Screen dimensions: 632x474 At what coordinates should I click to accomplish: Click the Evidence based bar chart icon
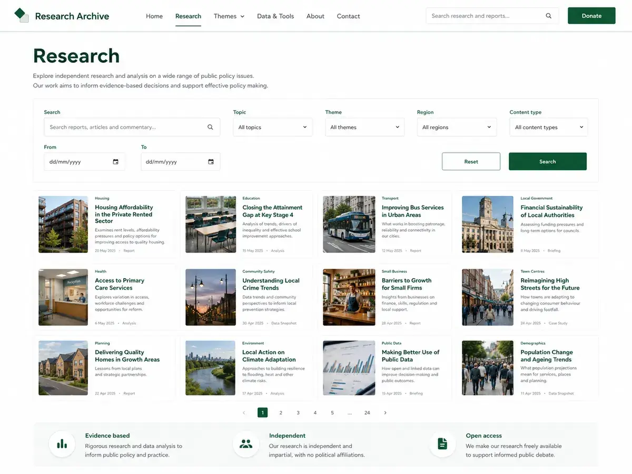(62, 444)
